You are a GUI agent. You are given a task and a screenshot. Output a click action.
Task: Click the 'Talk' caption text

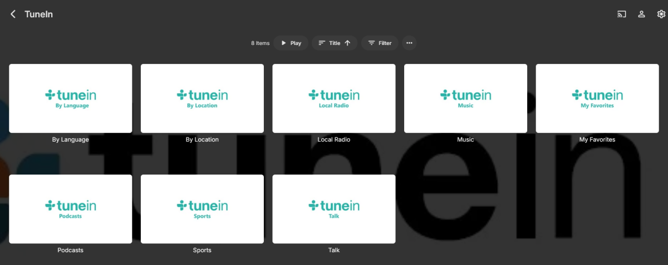[334, 251]
